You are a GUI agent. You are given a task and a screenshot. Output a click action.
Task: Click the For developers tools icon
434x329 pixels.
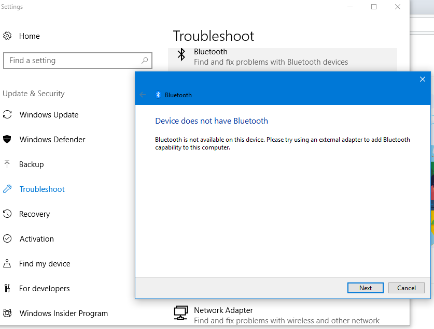[x=7, y=288]
